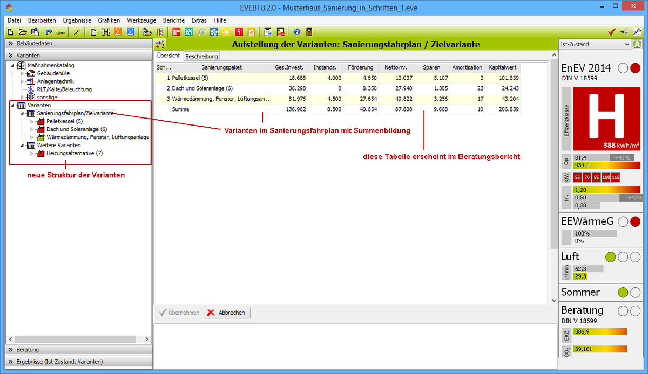Select the white Sommer status circle
This screenshot has height=374, width=648.
[x=635, y=293]
